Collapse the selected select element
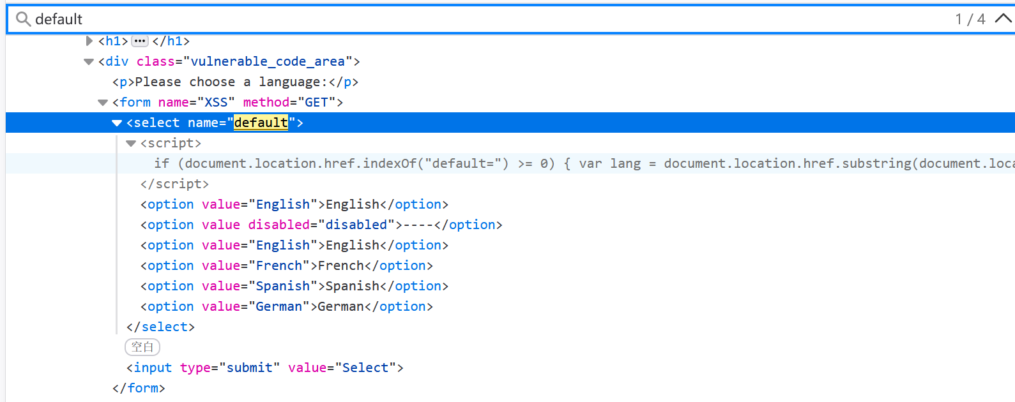The width and height of the screenshot is (1015, 402). [117, 123]
